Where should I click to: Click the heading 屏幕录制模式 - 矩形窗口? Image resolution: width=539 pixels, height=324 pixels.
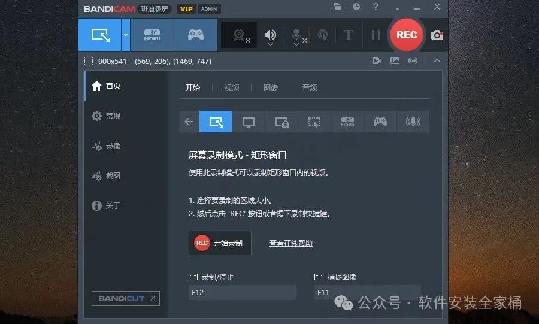(x=238, y=155)
